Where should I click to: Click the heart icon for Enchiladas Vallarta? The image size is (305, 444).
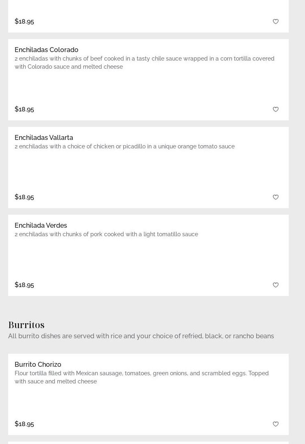[276, 197]
